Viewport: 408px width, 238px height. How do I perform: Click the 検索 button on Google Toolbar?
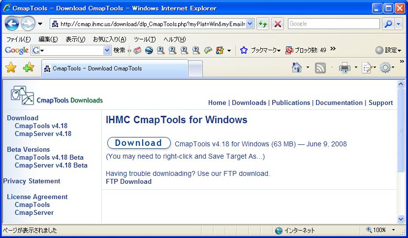(x=119, y=50)
